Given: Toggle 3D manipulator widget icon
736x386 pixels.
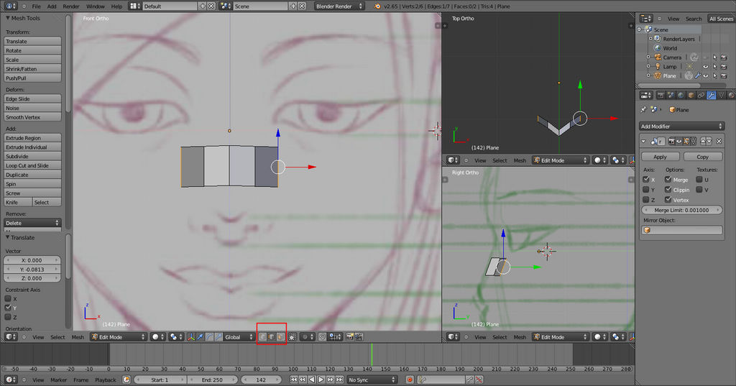Looking at the screenshot, I should point(190,336).
